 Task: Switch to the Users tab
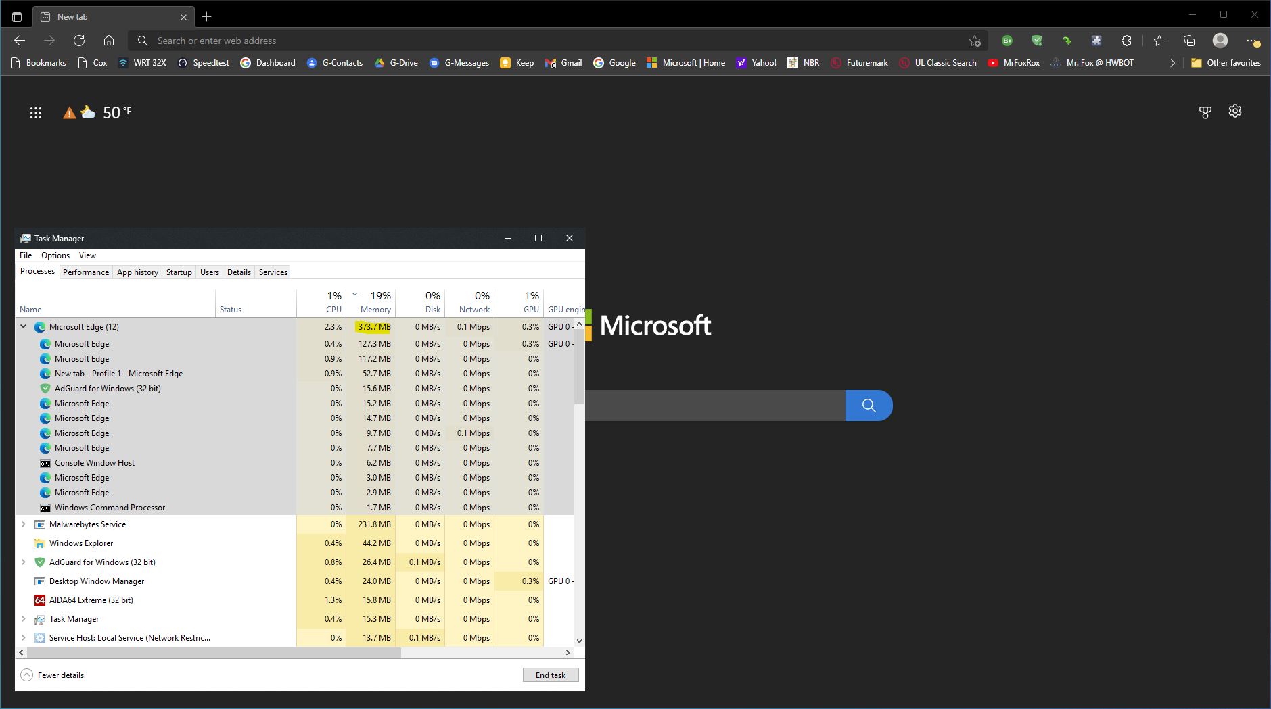click(210, 272)
